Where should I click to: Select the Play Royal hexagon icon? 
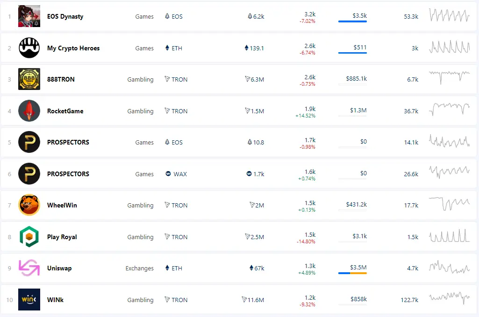pyautogui.click(x=29, y=236)
